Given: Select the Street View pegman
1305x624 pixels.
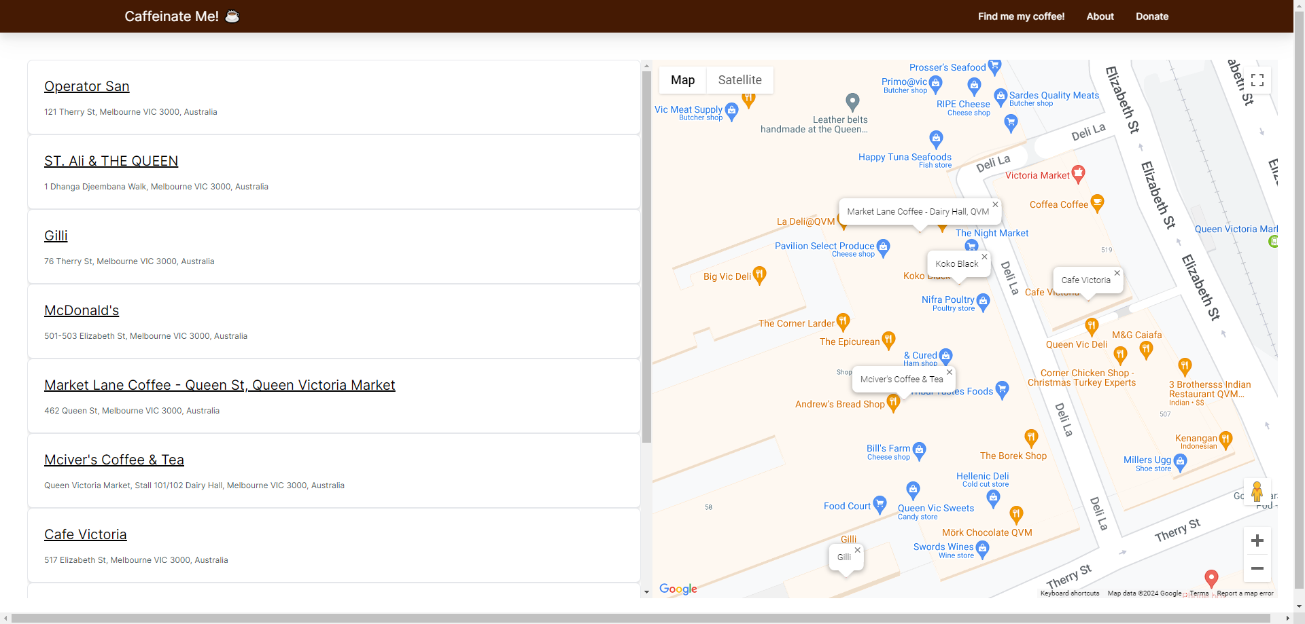Looking at the screenshot, I should [x=1257, y=492].
